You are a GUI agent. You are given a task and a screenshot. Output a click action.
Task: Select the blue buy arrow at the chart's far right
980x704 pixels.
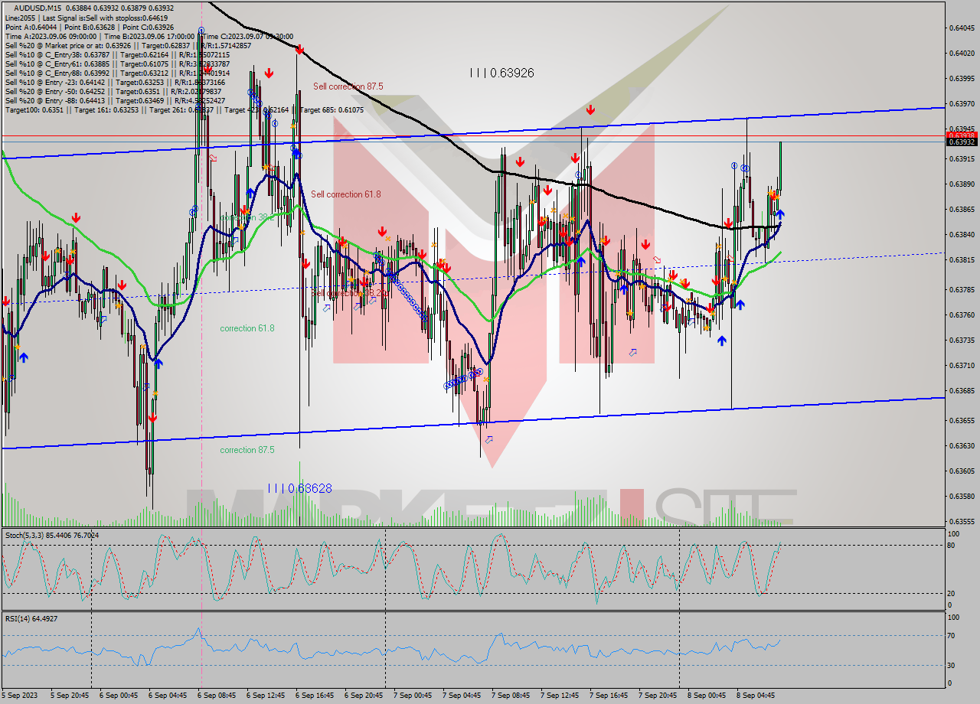(x=780, y=215)
